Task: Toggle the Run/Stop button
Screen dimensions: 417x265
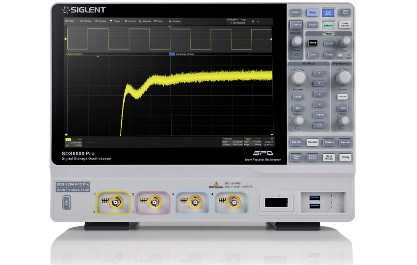Action: coord(345,12)
